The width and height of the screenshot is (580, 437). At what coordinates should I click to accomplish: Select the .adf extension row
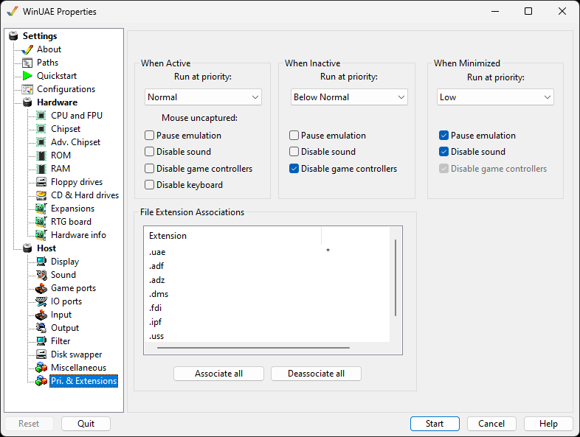tap(266, 266)
